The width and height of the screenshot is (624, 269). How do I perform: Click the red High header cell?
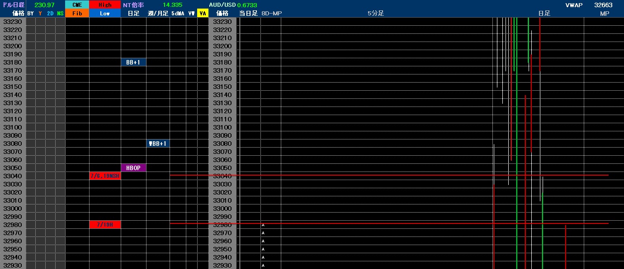tap(105, 5)
